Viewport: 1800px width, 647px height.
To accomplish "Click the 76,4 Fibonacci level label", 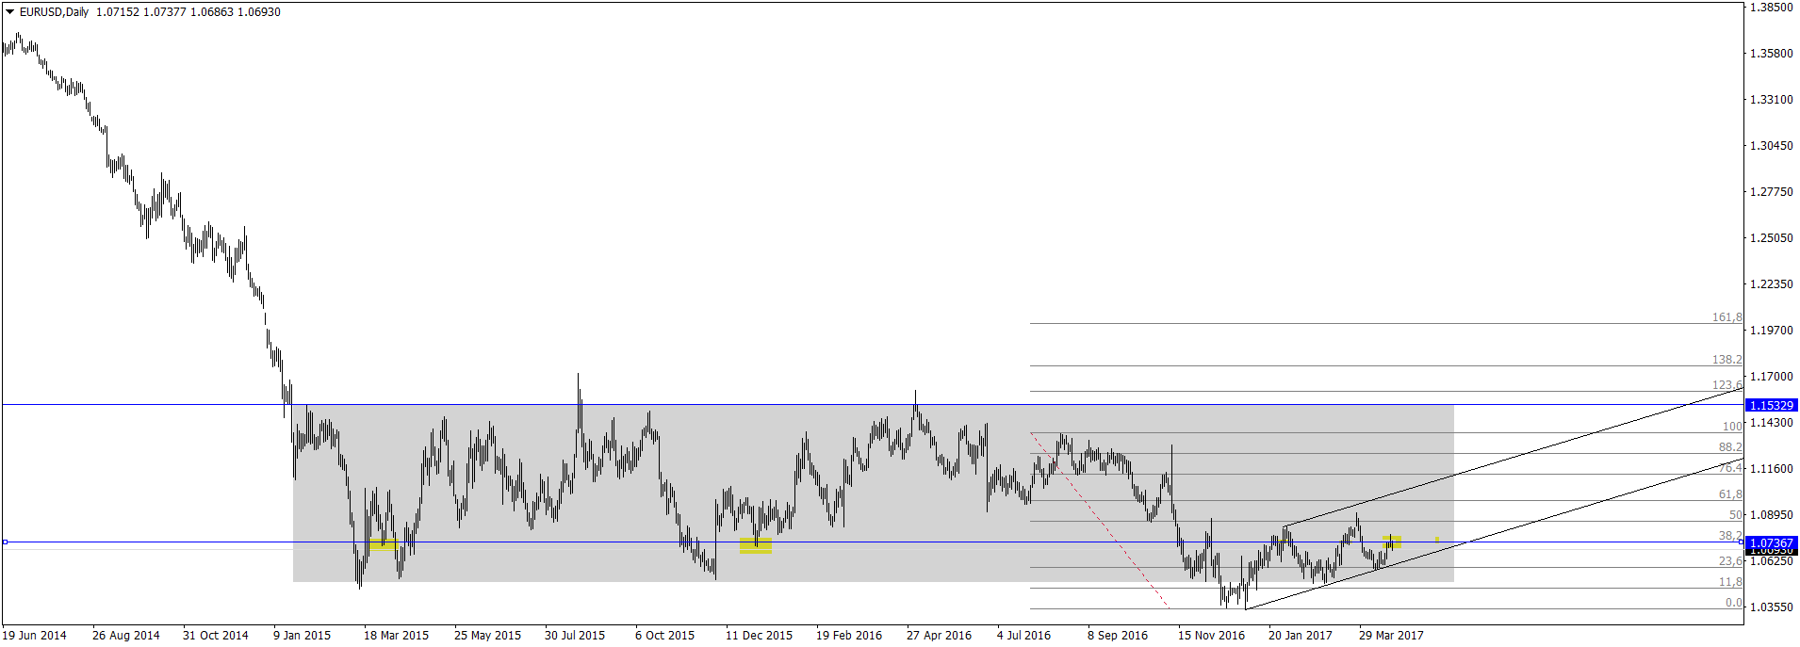I will click(1730, 468).
